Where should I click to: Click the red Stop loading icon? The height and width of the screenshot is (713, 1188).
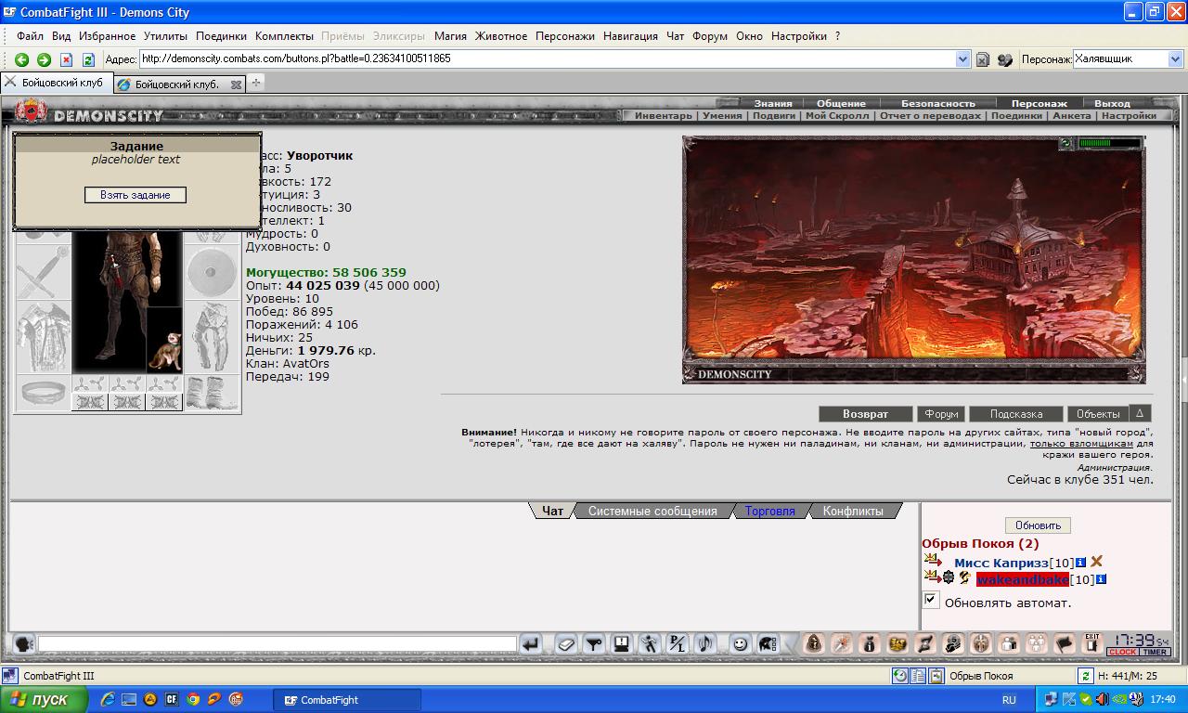pyautogui.click(x=66, y=59)
